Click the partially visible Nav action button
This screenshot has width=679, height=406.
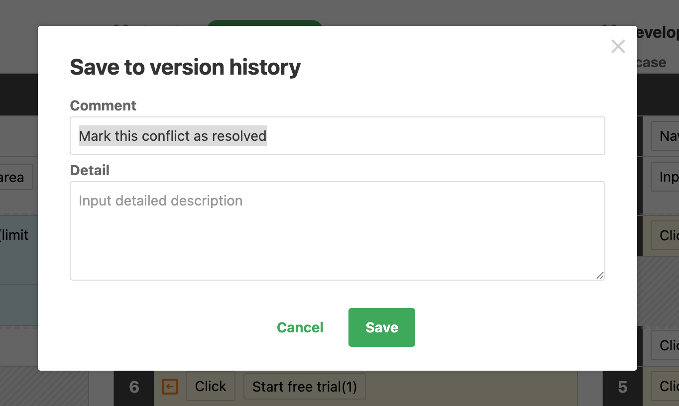click(x=666, y=136)
